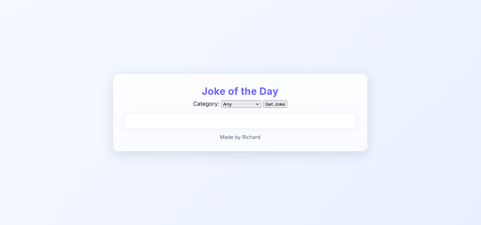Expand the combo box showing "Any"
Viewport: 481px width, 225px height.
click(x=241, y=104)
